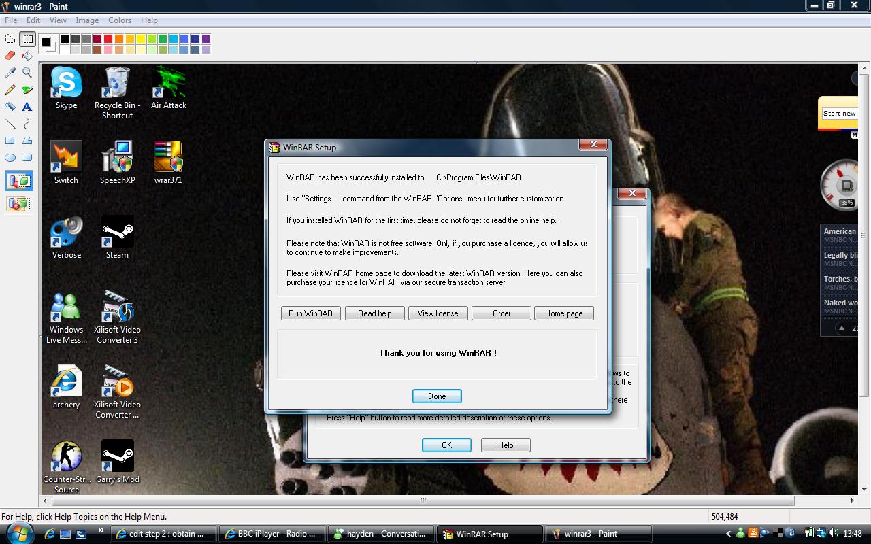Open the Image menu

point(87,20)
